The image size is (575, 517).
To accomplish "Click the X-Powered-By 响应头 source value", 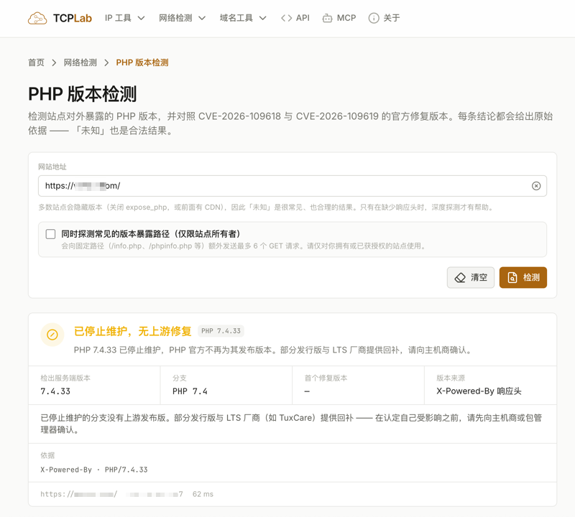I will [479, 391].
